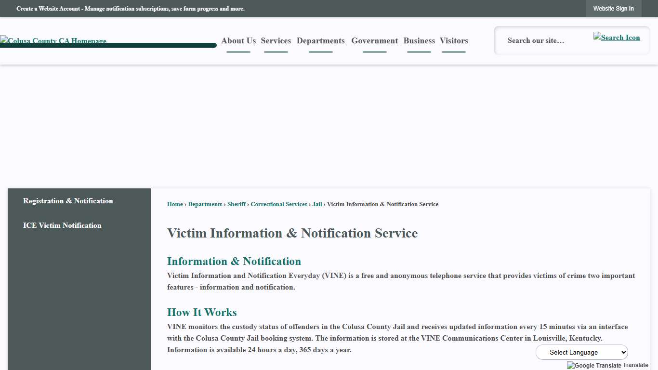Expand the Government navigation item

pyautogui.click(x=374, y=40)
